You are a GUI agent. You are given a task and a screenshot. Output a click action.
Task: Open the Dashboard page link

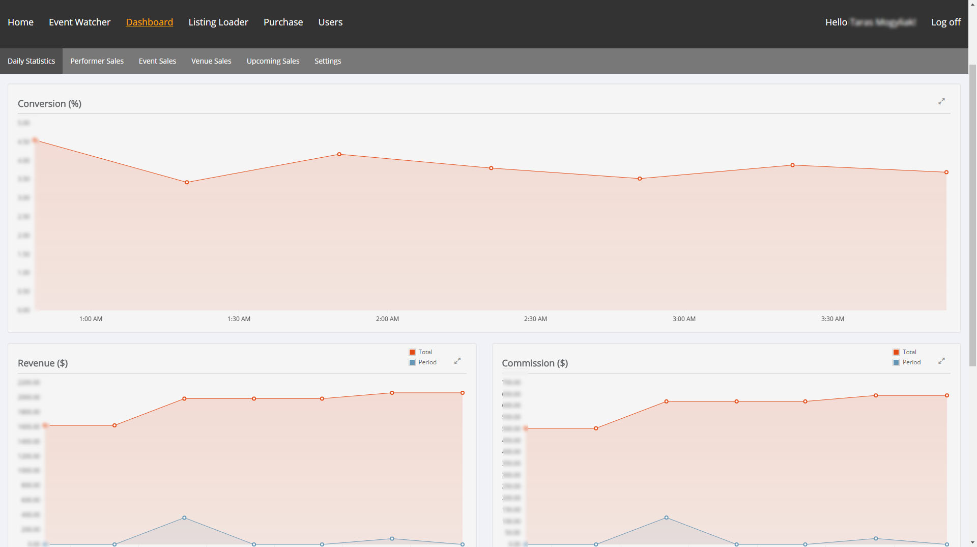pyautogui.click(x=150, y=22)
